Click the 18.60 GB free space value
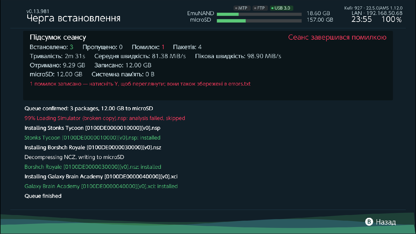The height and width of the screenshot is (234, 416). click(318, 14)
